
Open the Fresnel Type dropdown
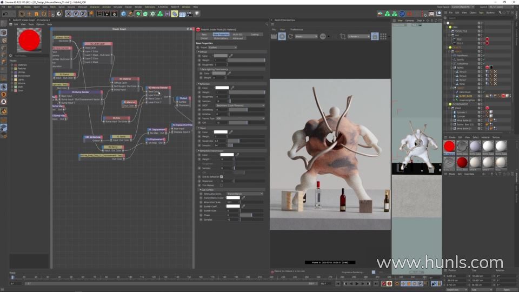tap(240, 118)
